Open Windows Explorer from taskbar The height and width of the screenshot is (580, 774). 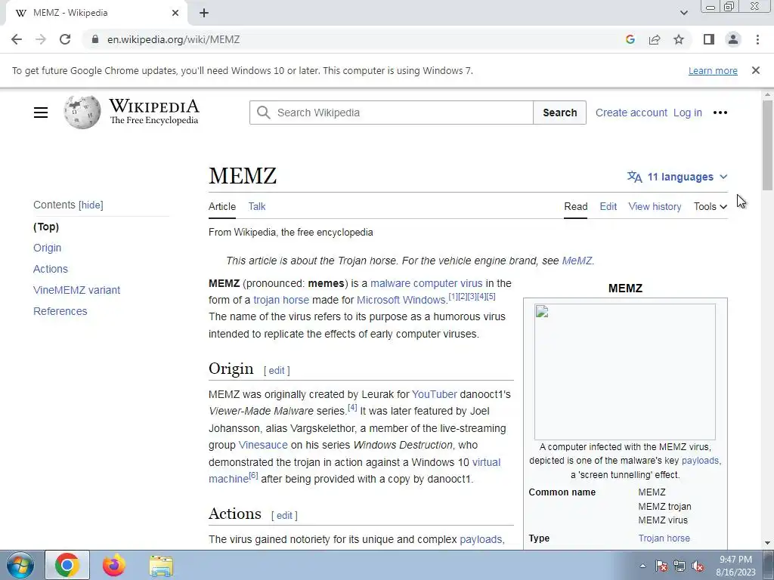161,566
